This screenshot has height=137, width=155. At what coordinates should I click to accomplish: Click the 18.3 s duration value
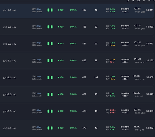coord(113,45)
